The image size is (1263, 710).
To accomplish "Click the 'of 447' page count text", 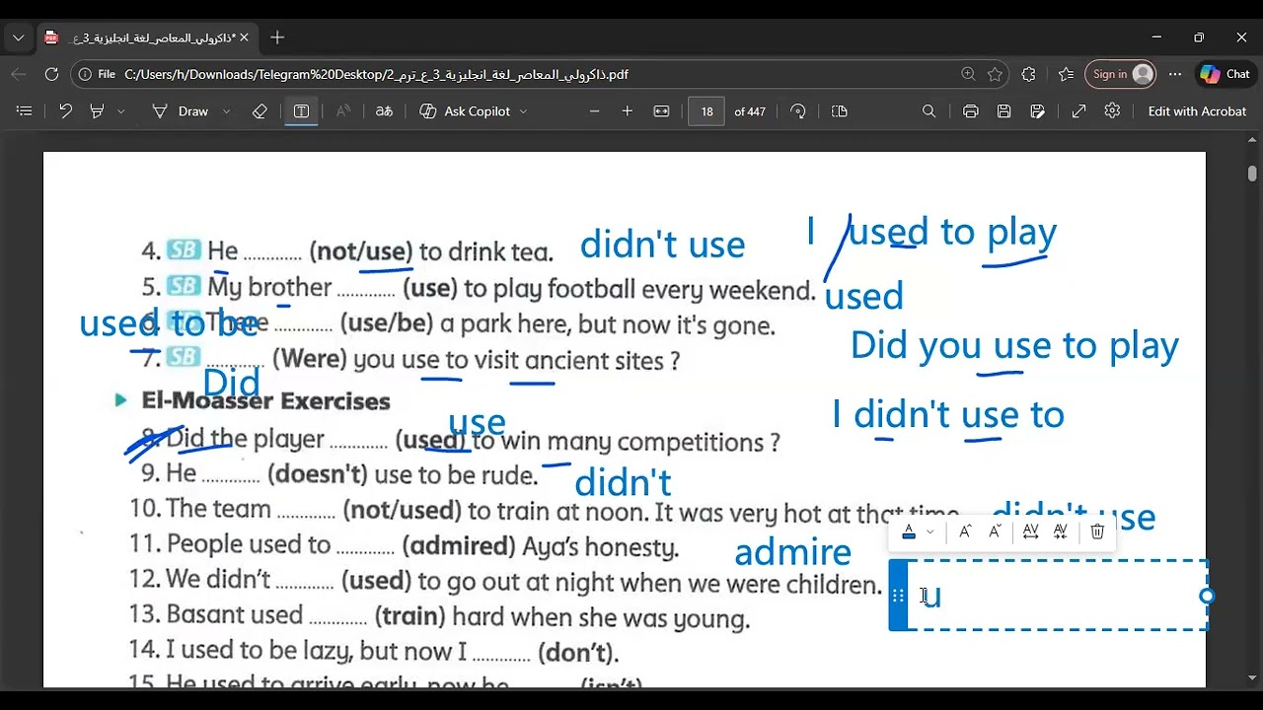I will (750, 111).
